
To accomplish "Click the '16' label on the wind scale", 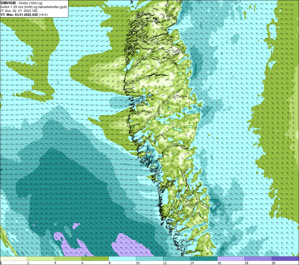I will [219, 263].
